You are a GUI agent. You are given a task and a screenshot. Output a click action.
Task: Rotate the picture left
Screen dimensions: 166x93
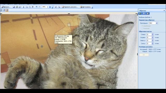56,7
